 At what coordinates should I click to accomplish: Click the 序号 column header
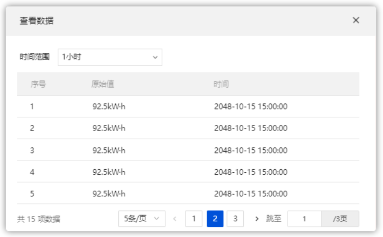pos(38,84)
